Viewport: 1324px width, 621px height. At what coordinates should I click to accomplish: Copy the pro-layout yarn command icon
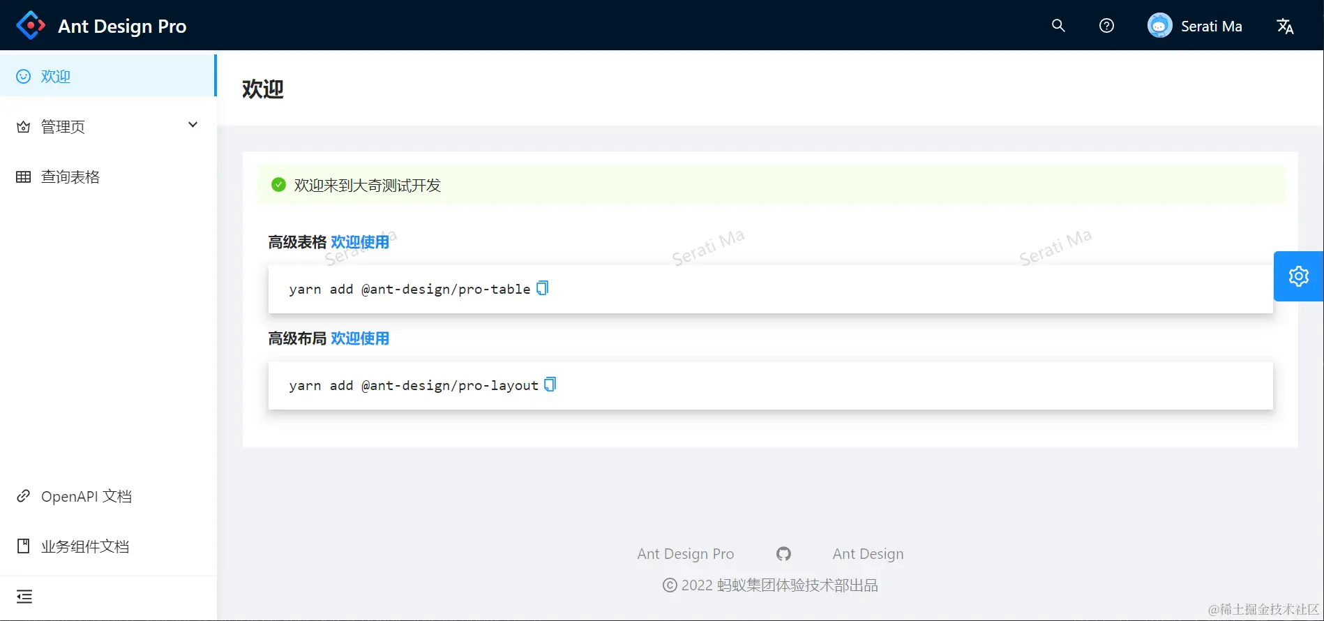click(x=550, y=384)
